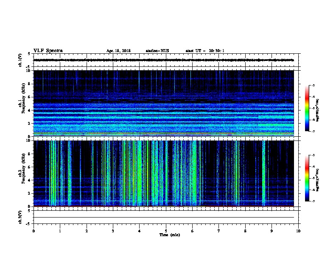This screenshot has height=259, width=336.
Task: Select the date text "Apr. 18, 2018"
Action: [x=118, y=51]
